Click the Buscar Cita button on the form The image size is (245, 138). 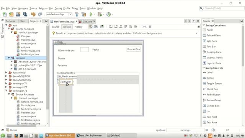click(134, 49)
